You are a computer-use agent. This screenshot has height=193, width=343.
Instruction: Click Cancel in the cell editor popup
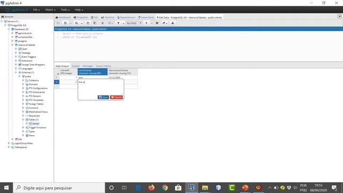click(116, 98)
